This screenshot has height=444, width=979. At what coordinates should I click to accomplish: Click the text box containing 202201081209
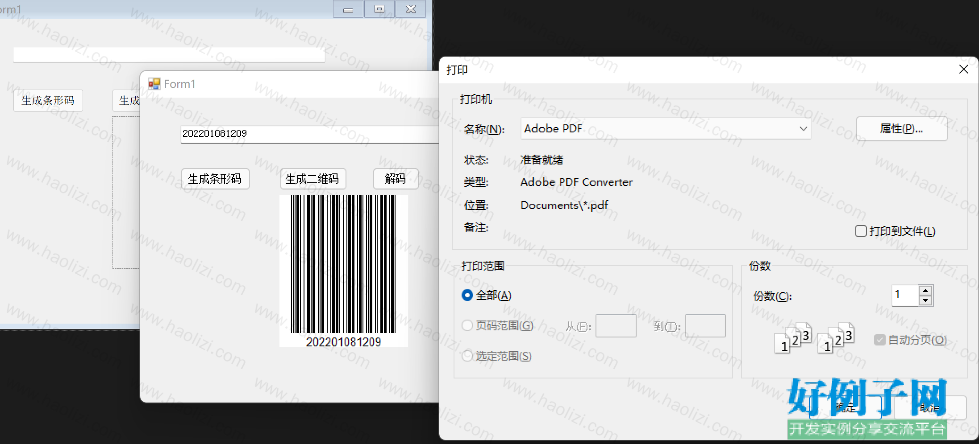[310, 134]
